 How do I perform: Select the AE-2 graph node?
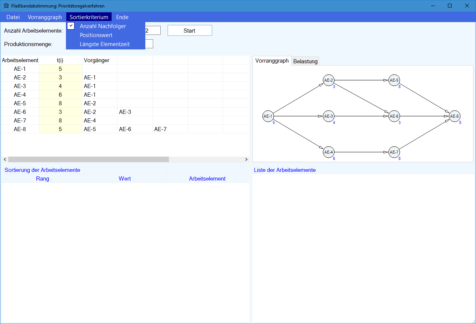click(x=328, y=80)
